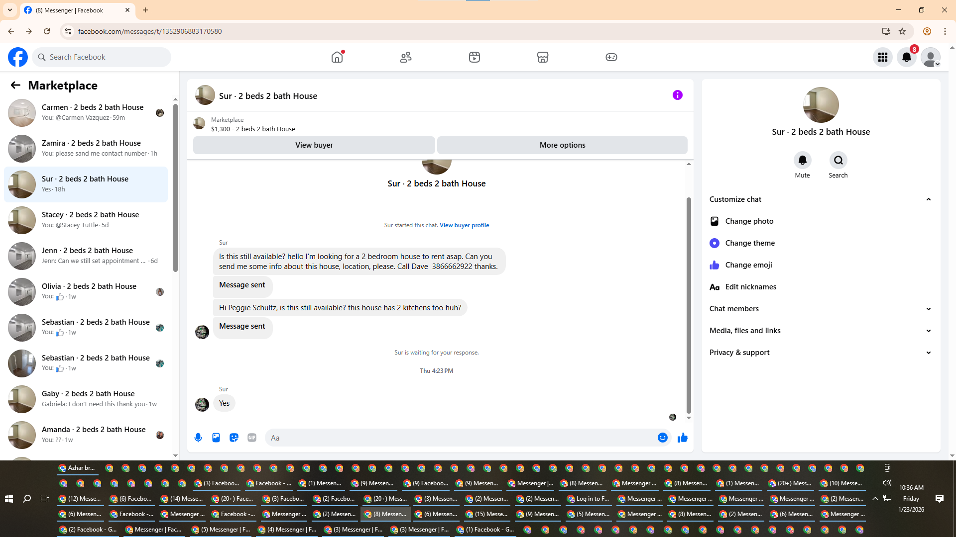Change the chat theme color
The image size is (956, 537).
coord(750,243)
